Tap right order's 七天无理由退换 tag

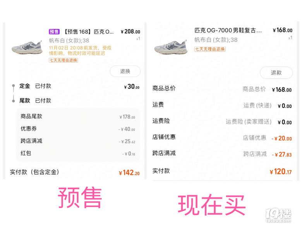point(210,49)
